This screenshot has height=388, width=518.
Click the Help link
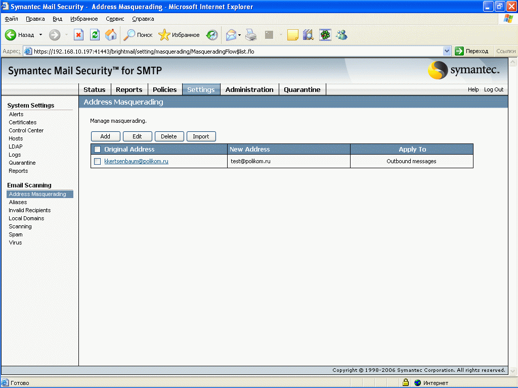pos(473,89)
